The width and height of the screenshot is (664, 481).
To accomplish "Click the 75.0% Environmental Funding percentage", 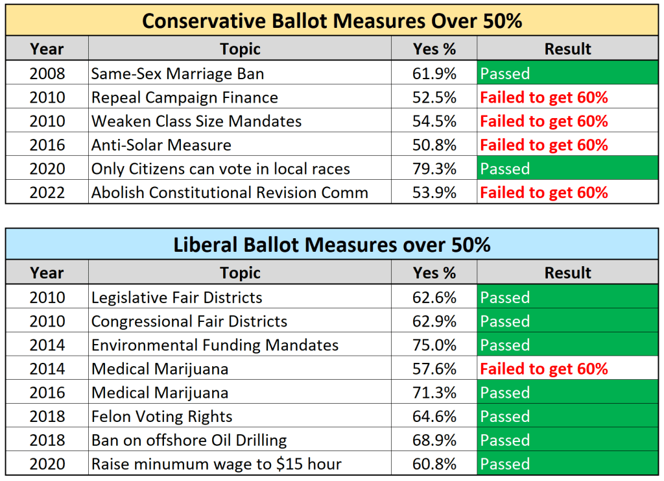I will tap(434, 345).
